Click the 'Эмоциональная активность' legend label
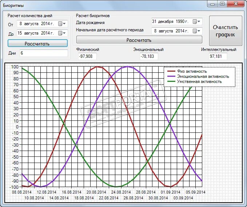 (x=203, y=76)
